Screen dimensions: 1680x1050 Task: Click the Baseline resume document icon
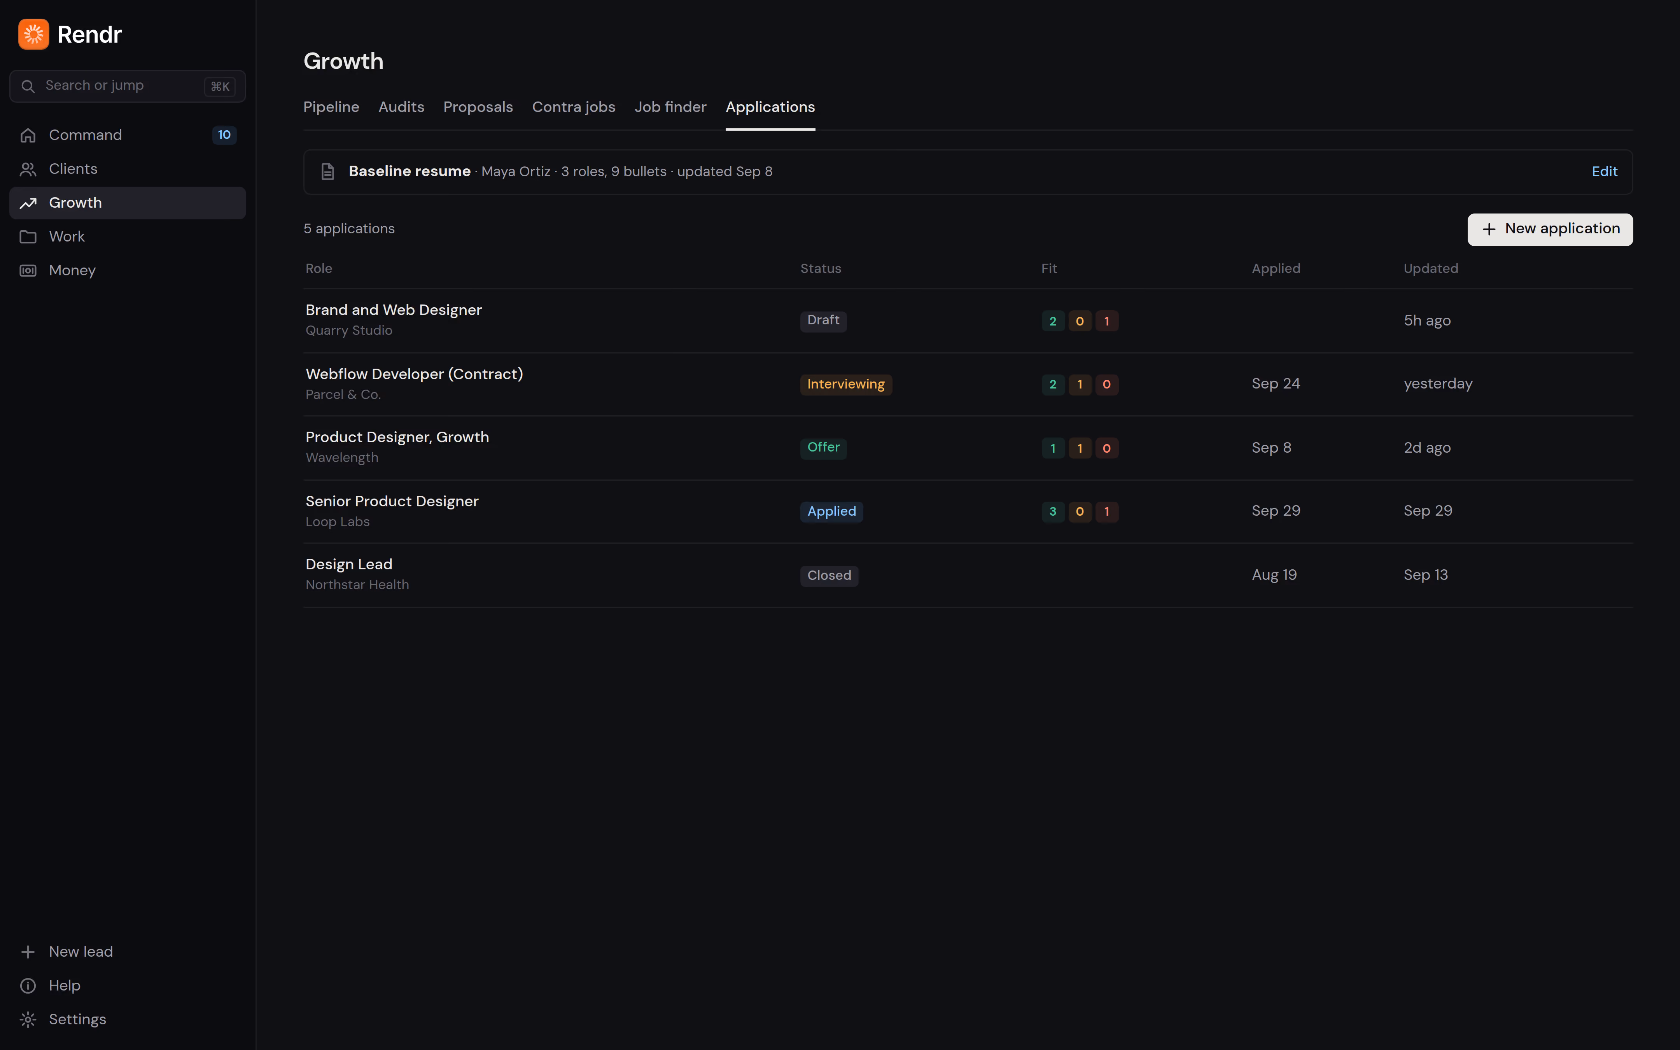tap(328, 171)
